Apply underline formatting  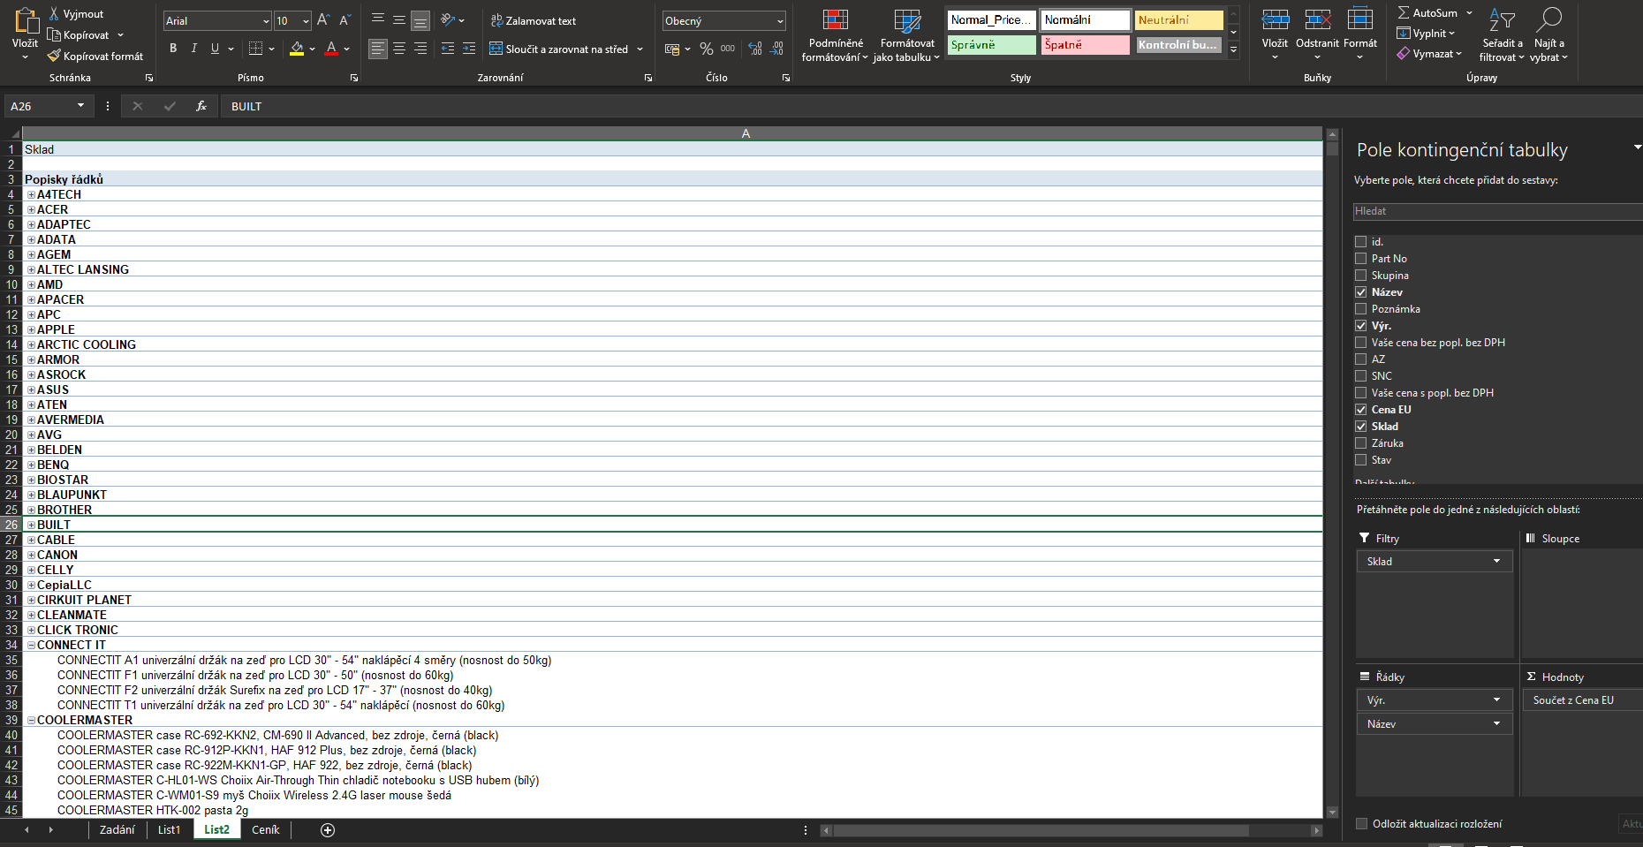coord(215,49)
